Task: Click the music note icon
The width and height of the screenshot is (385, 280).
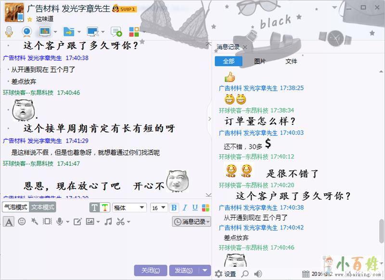Action: 108,222
